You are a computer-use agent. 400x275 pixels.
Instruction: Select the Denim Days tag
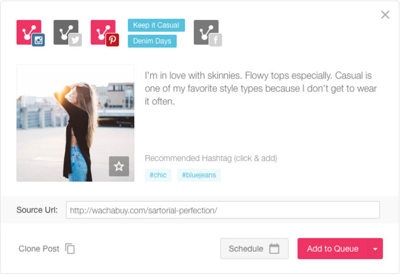pos(152,41)
